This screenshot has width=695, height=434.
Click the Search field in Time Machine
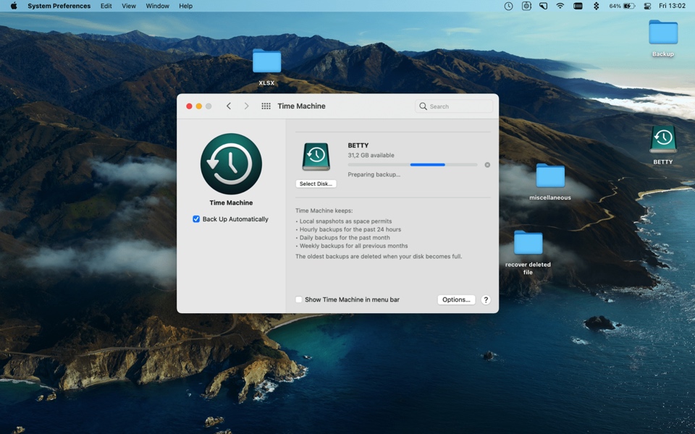tap(454, 106)
